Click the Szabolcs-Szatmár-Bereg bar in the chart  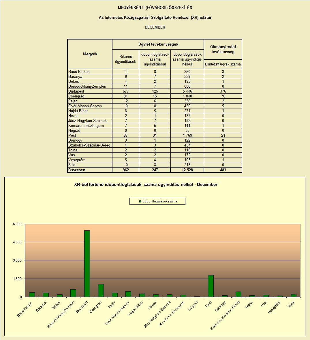click(x=238, y=294)
